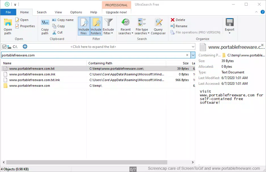Click the Copy command in Clipboard group
Screen dimensions: 266x172
(58, 26)
